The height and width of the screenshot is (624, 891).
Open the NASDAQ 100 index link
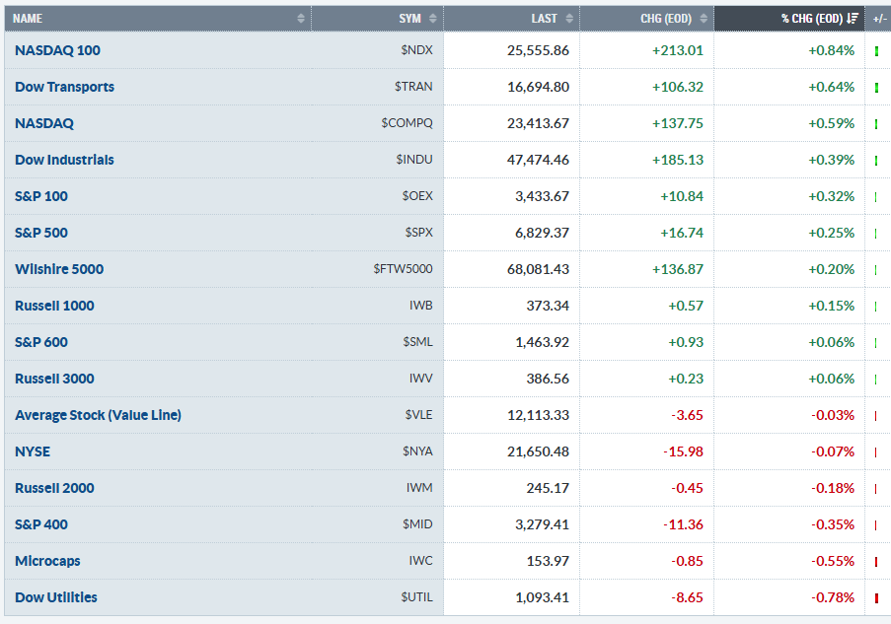coord(57,50)
